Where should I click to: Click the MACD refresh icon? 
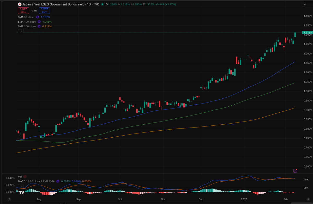58,181
